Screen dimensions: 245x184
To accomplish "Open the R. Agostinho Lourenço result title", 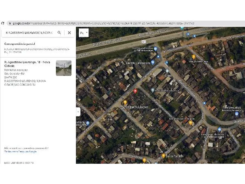I will [27, 64].
